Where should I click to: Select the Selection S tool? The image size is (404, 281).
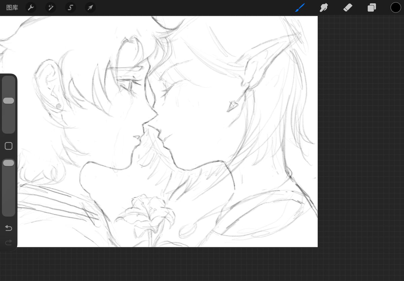tap(70, 7)
